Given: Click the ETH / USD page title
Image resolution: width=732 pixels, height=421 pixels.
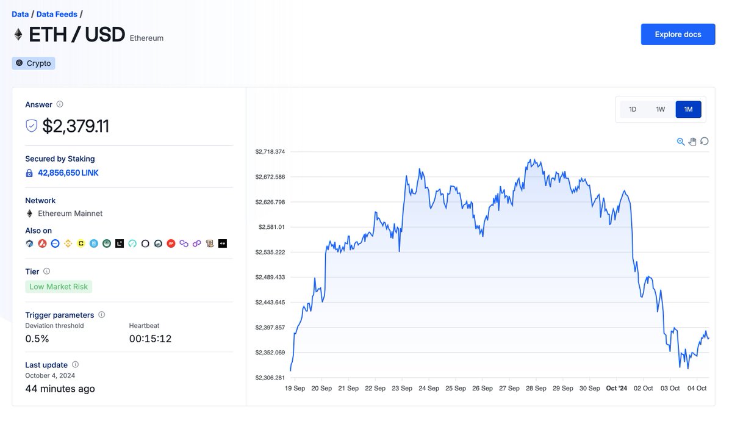Looking at the screenshot, I should coord(77,35).
